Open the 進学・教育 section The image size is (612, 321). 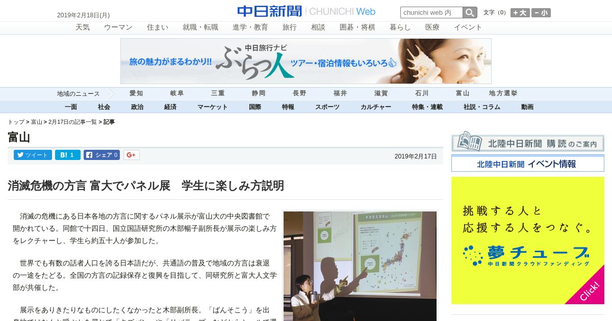[250, 28]
